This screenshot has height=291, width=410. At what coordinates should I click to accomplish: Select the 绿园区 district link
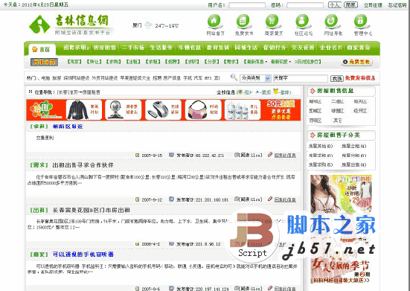[x=337, y=111]
